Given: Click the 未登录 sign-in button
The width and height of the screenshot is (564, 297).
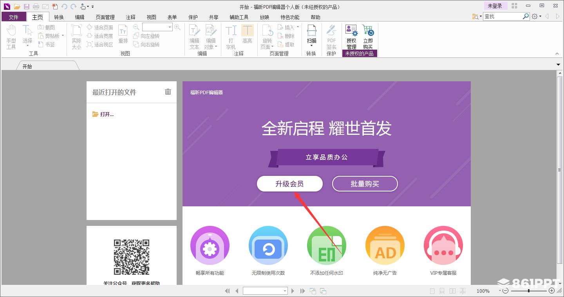Looking at the screenshot, I should pyautogui.click(x=495, y=6).
